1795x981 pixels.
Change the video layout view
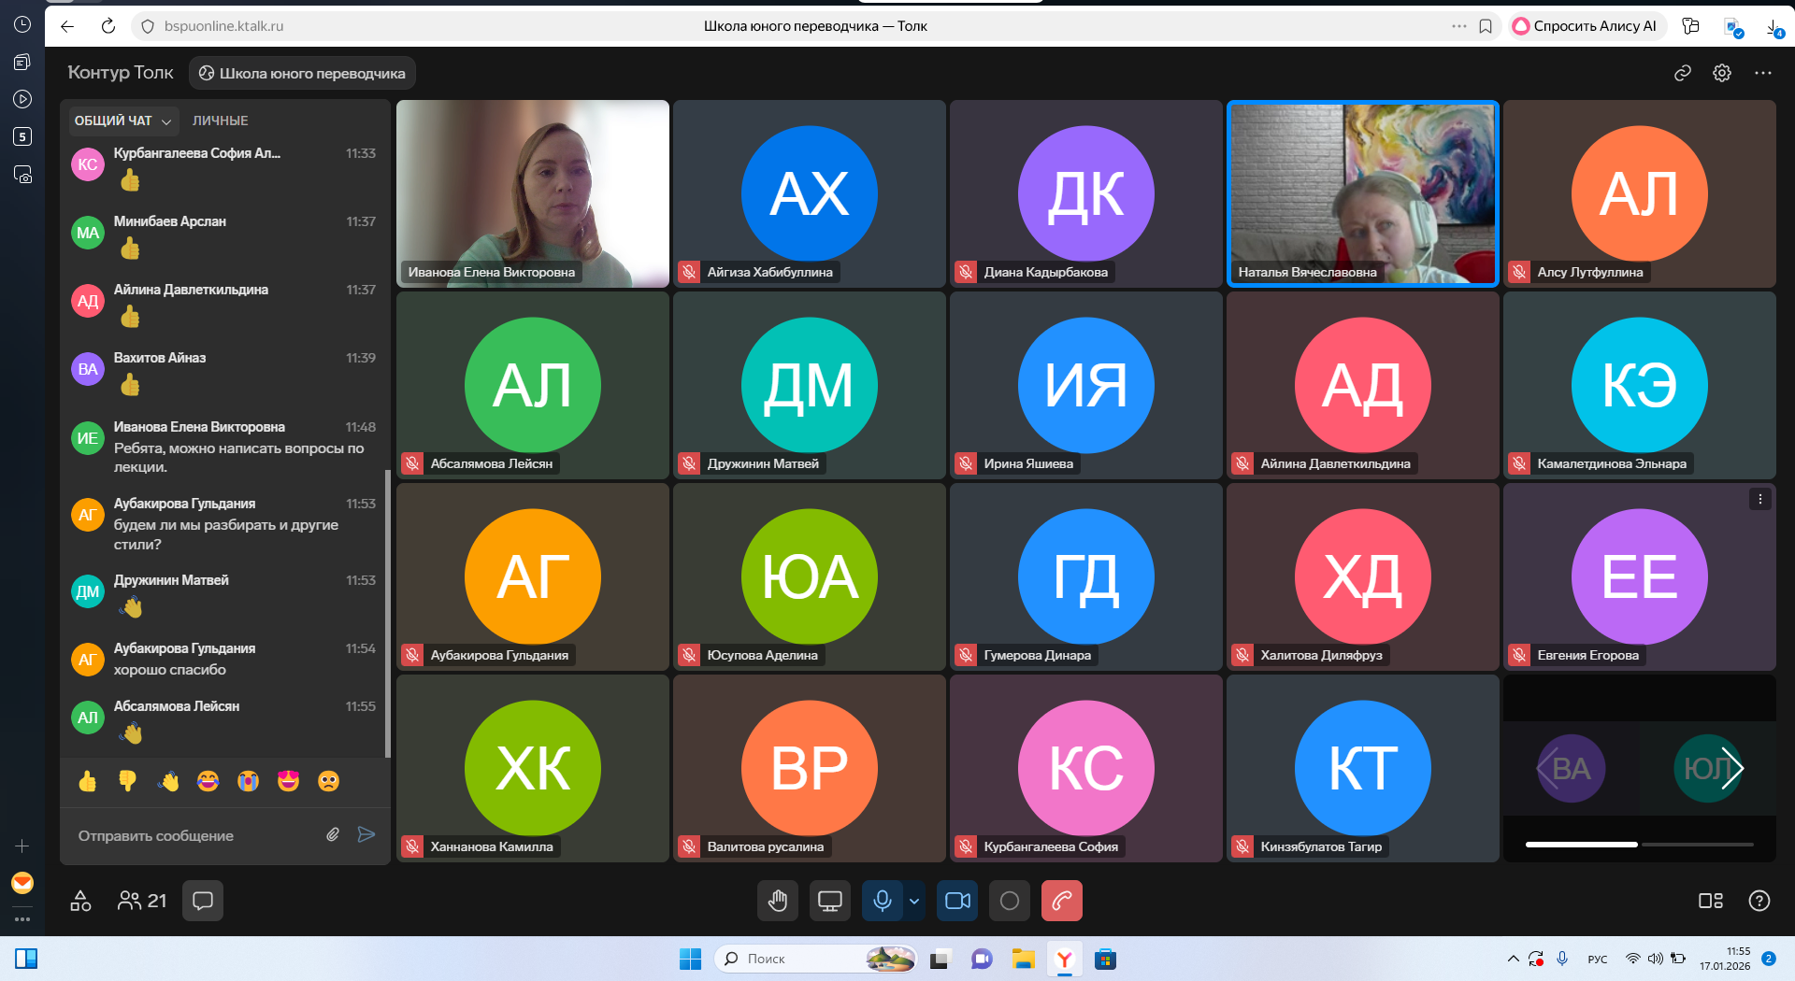(x=1710, y=901)
